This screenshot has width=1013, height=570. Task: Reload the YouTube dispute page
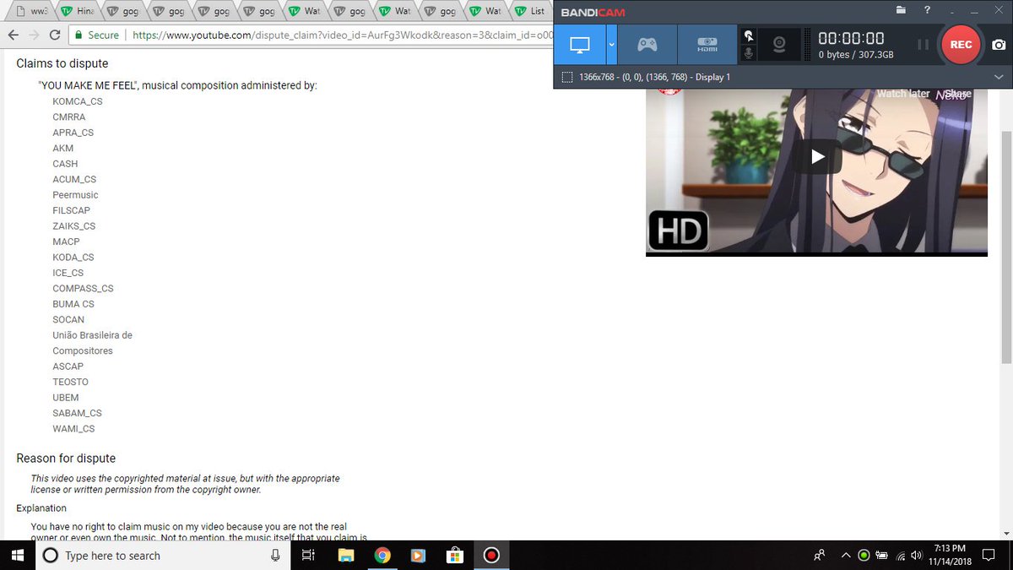[55, 35]
